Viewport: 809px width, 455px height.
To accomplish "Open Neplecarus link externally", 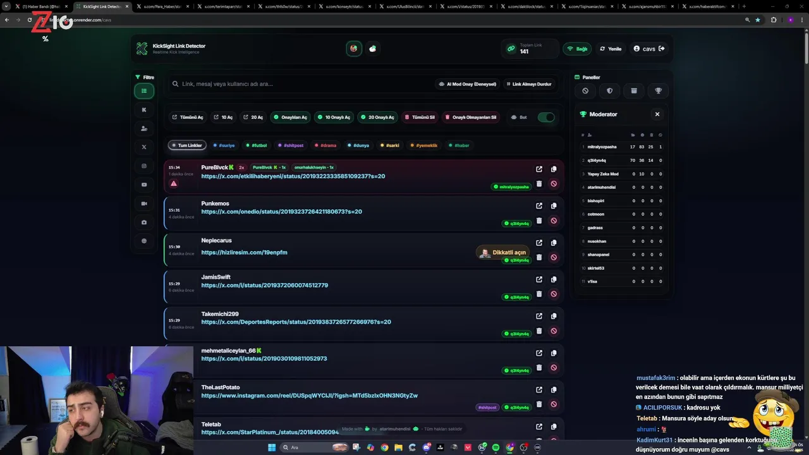I will tap(539, 243).
